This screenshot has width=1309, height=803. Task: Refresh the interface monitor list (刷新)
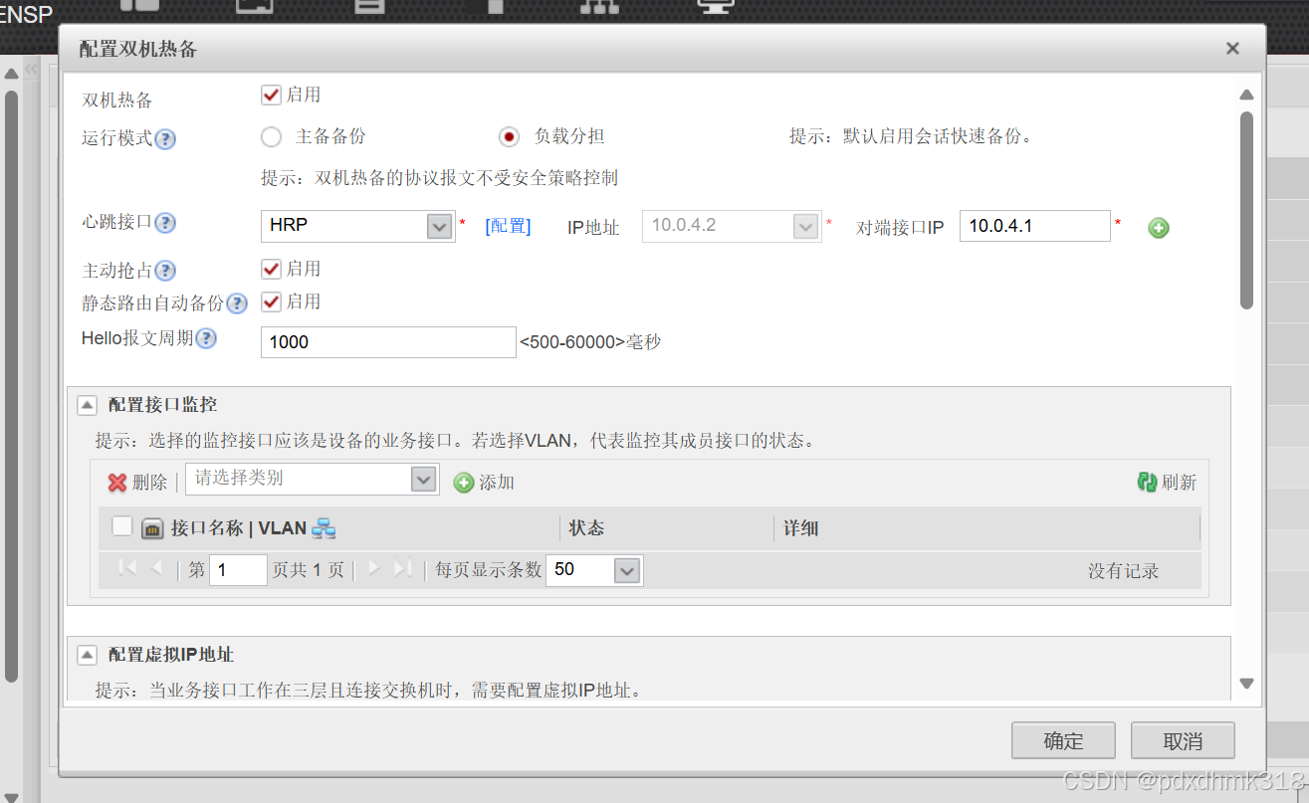[1167, 483]
